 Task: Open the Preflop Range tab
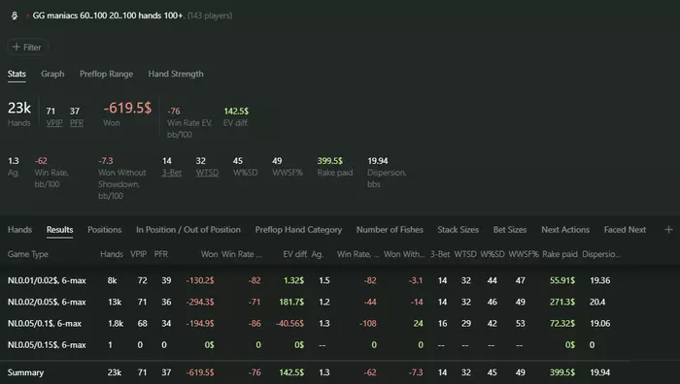(x=106, y=74)
